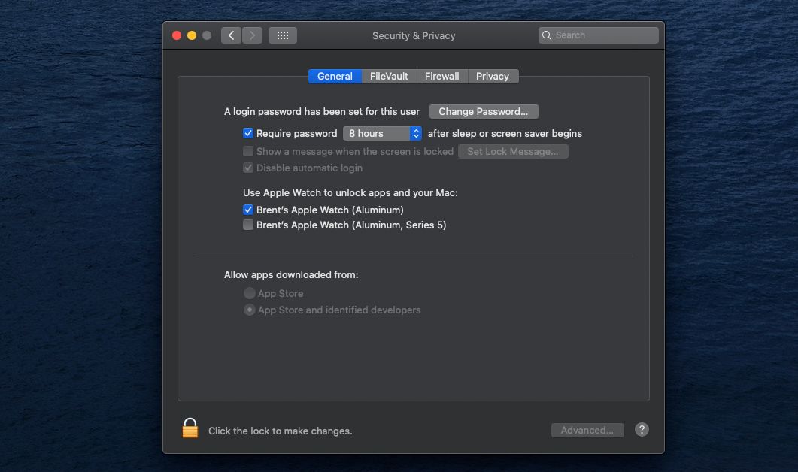
Task: Open the Advanced settings button
Action: (x=587, y=430)
